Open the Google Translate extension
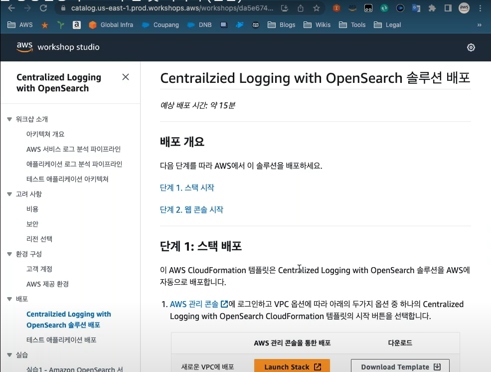491x372 pixels. tap(416, 8)
